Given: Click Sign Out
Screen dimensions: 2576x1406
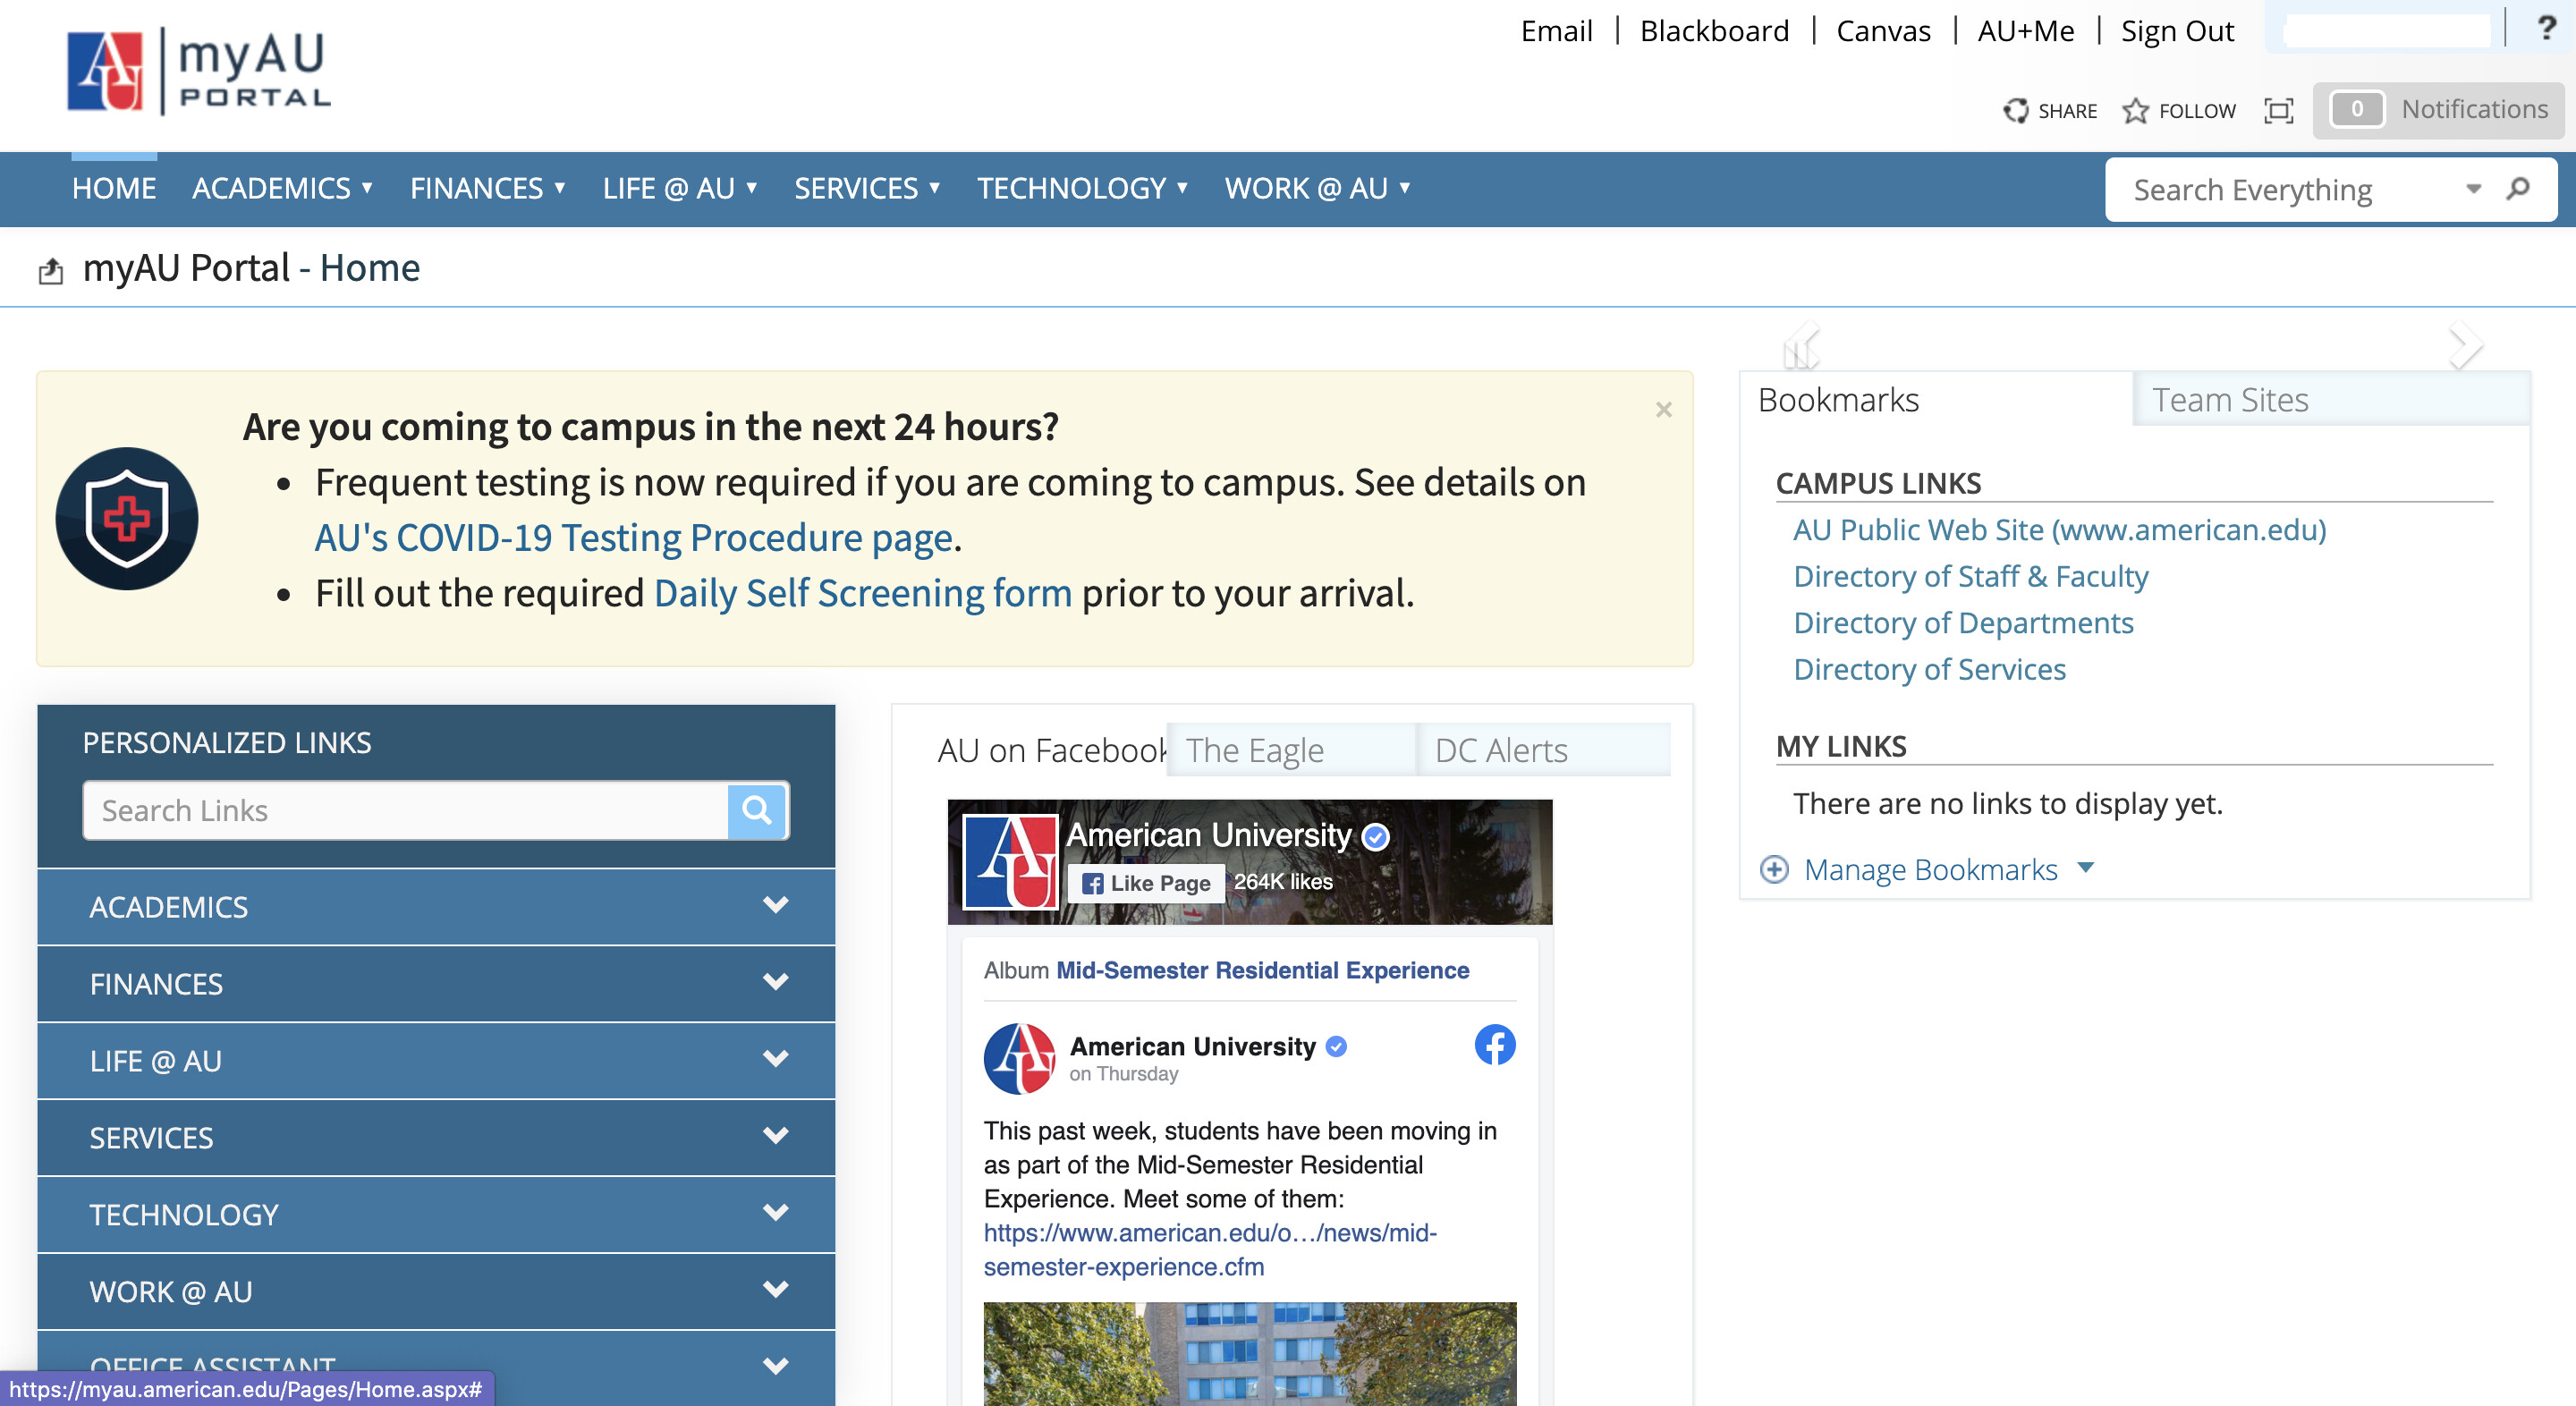Looking at the screenshot, I should [x=2177, y=31].
